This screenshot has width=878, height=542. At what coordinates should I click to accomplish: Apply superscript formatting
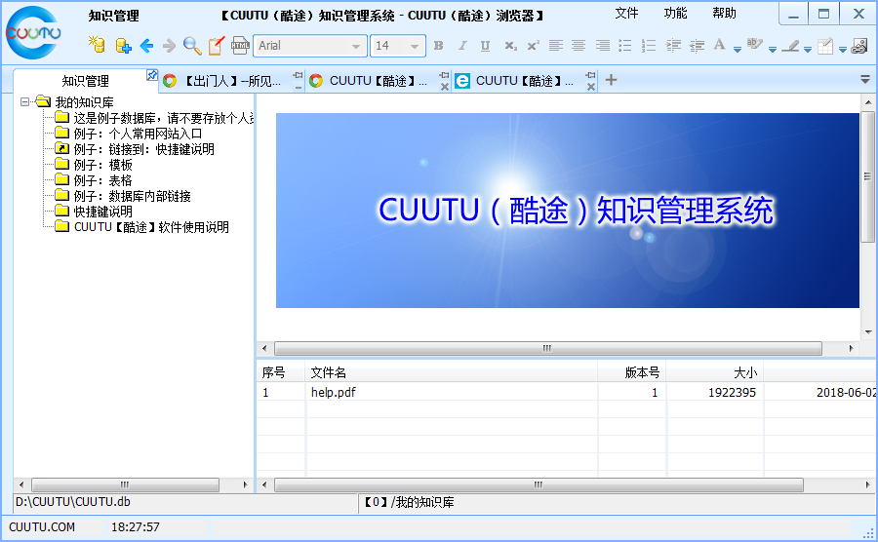[533, 46]
